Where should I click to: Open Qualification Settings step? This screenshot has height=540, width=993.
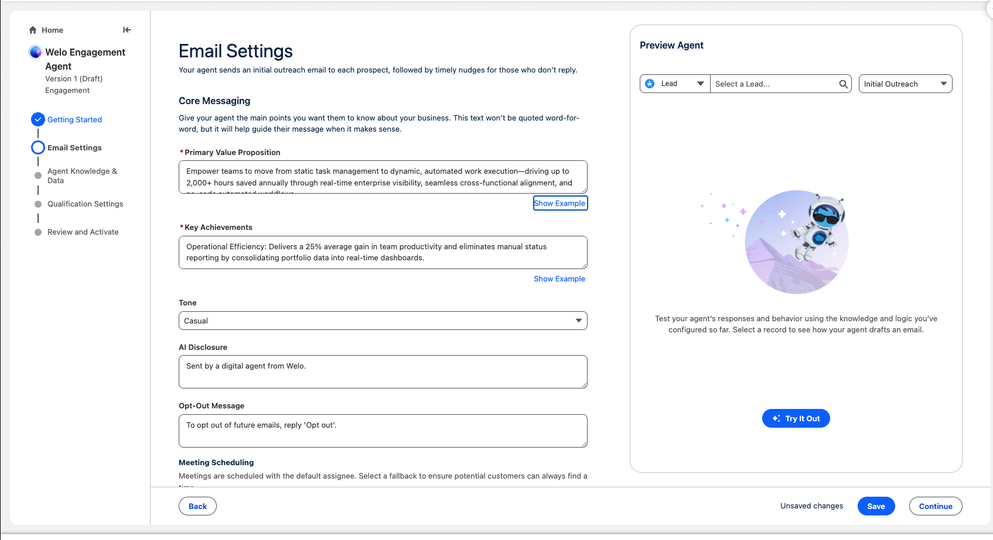click(86, 204)
